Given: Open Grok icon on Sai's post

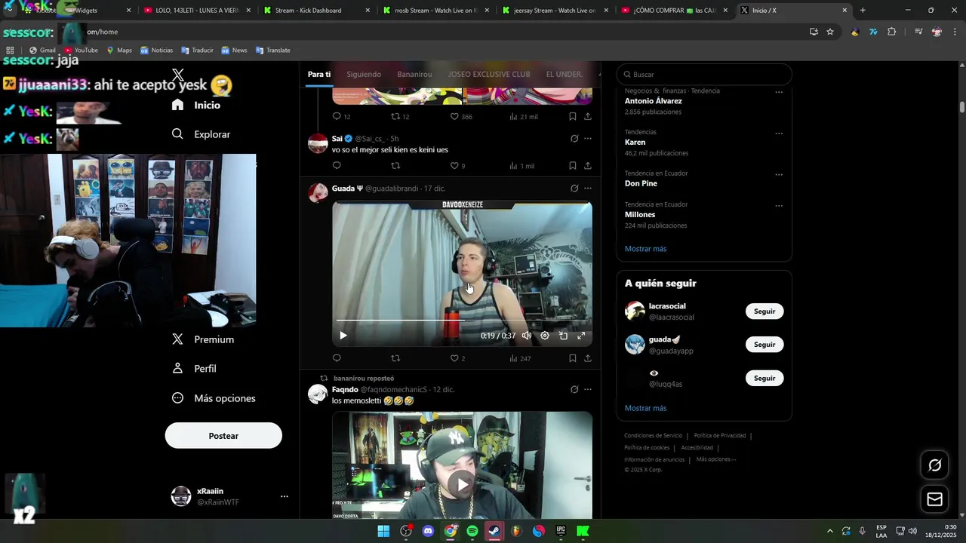Looking at the screenshot, I should pos(574,139).
